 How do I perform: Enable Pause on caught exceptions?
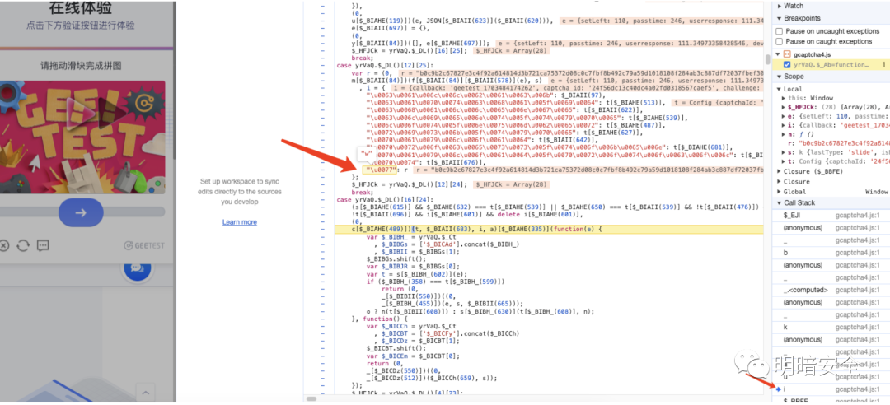tap(780, 41)
